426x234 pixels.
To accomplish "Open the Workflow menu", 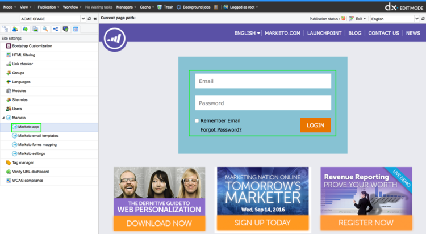I will click(x=72, y=7).
